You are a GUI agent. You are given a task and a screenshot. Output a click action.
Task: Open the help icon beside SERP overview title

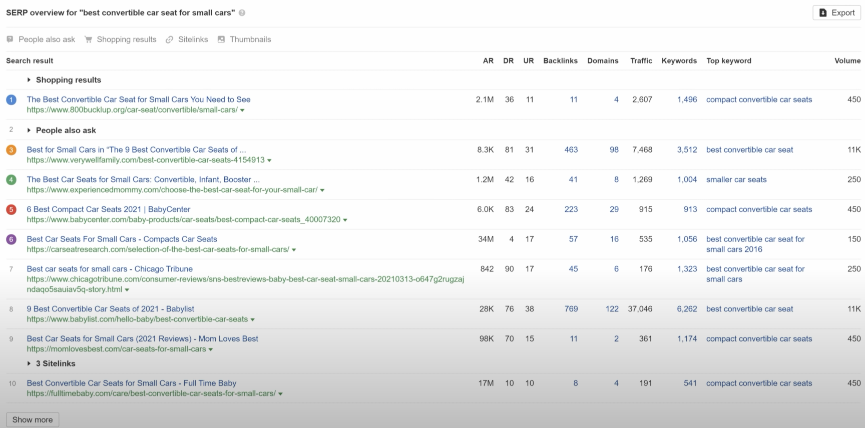[x=242, y=13]
